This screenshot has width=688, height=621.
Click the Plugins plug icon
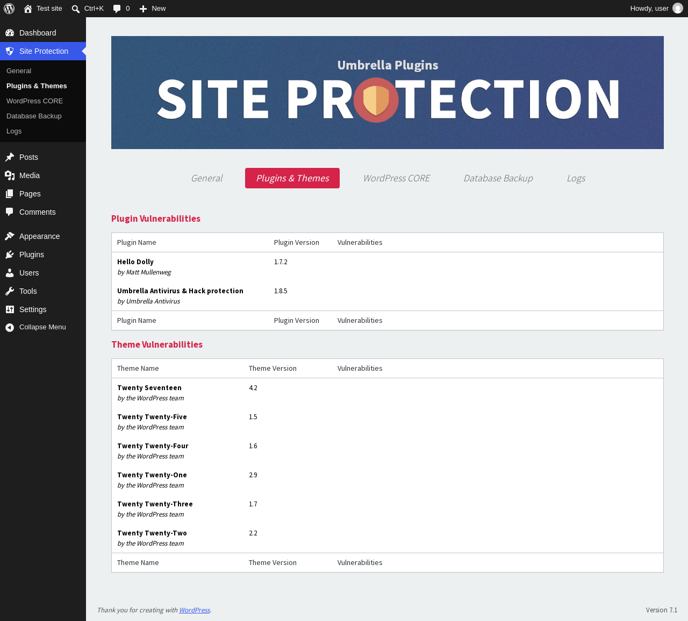[x=10, y=255]
